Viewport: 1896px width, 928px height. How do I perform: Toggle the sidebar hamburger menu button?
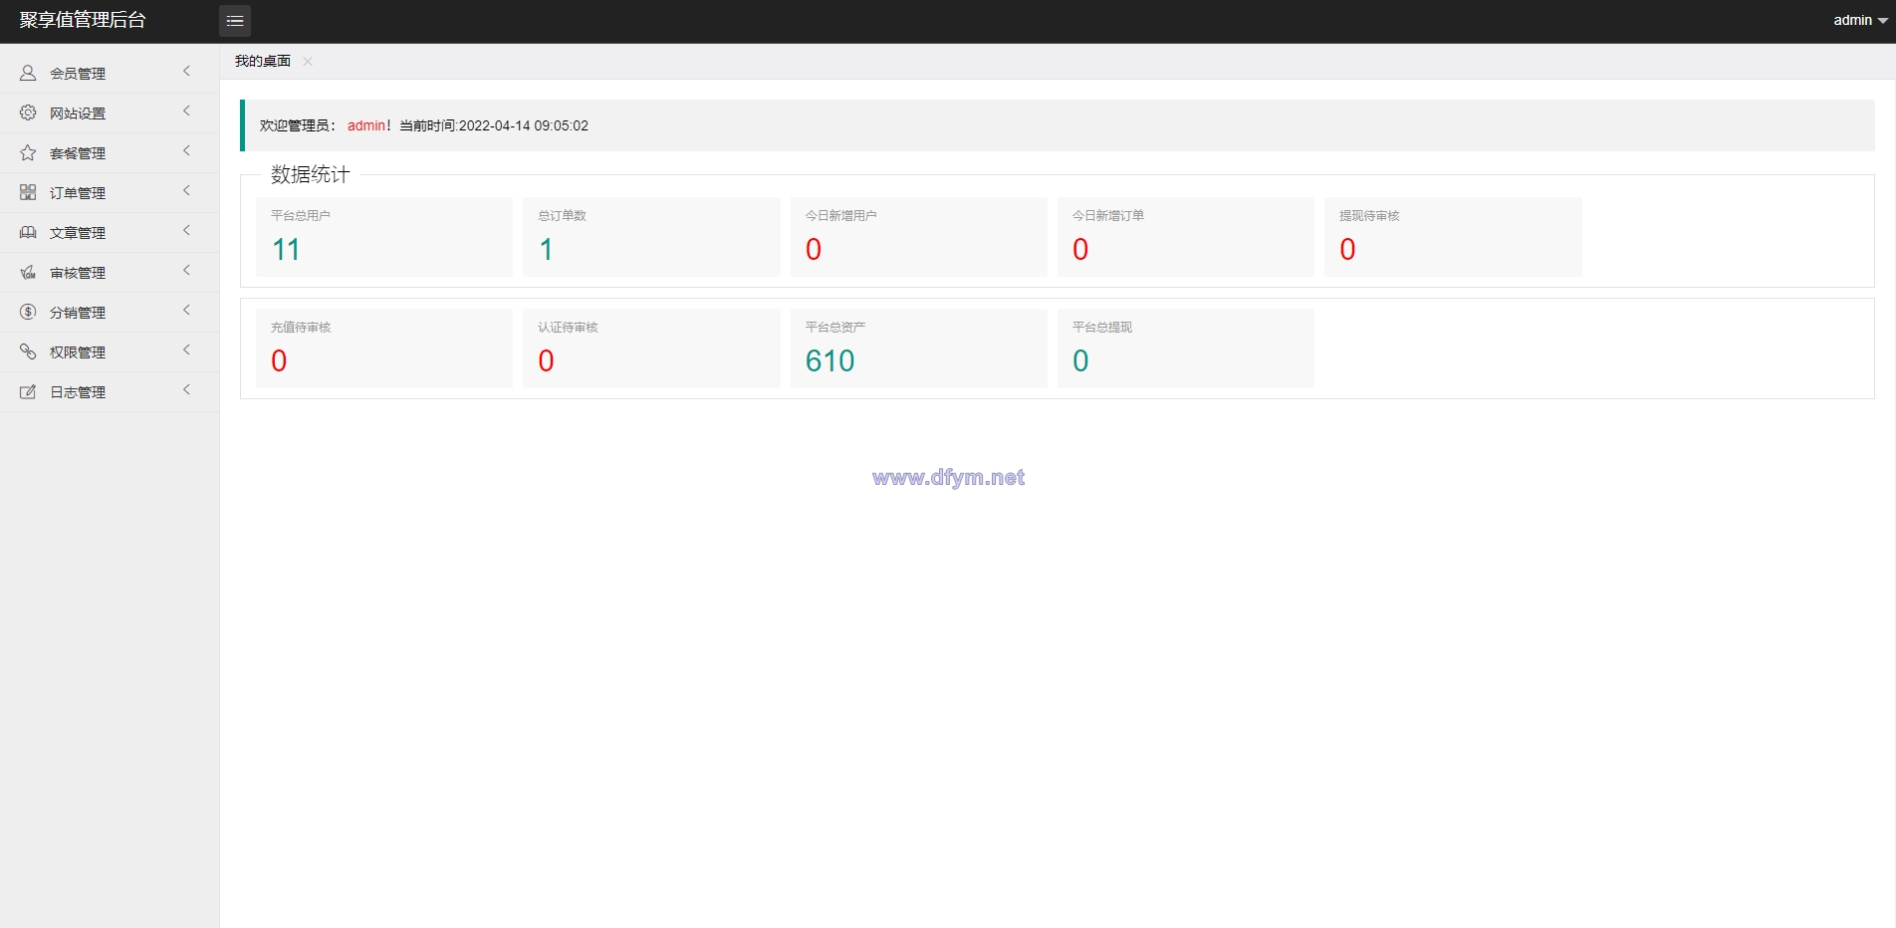coord(235,21)
